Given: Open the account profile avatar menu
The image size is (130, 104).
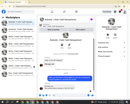Looking at the screenshot, I should click(x=125, y=12).
